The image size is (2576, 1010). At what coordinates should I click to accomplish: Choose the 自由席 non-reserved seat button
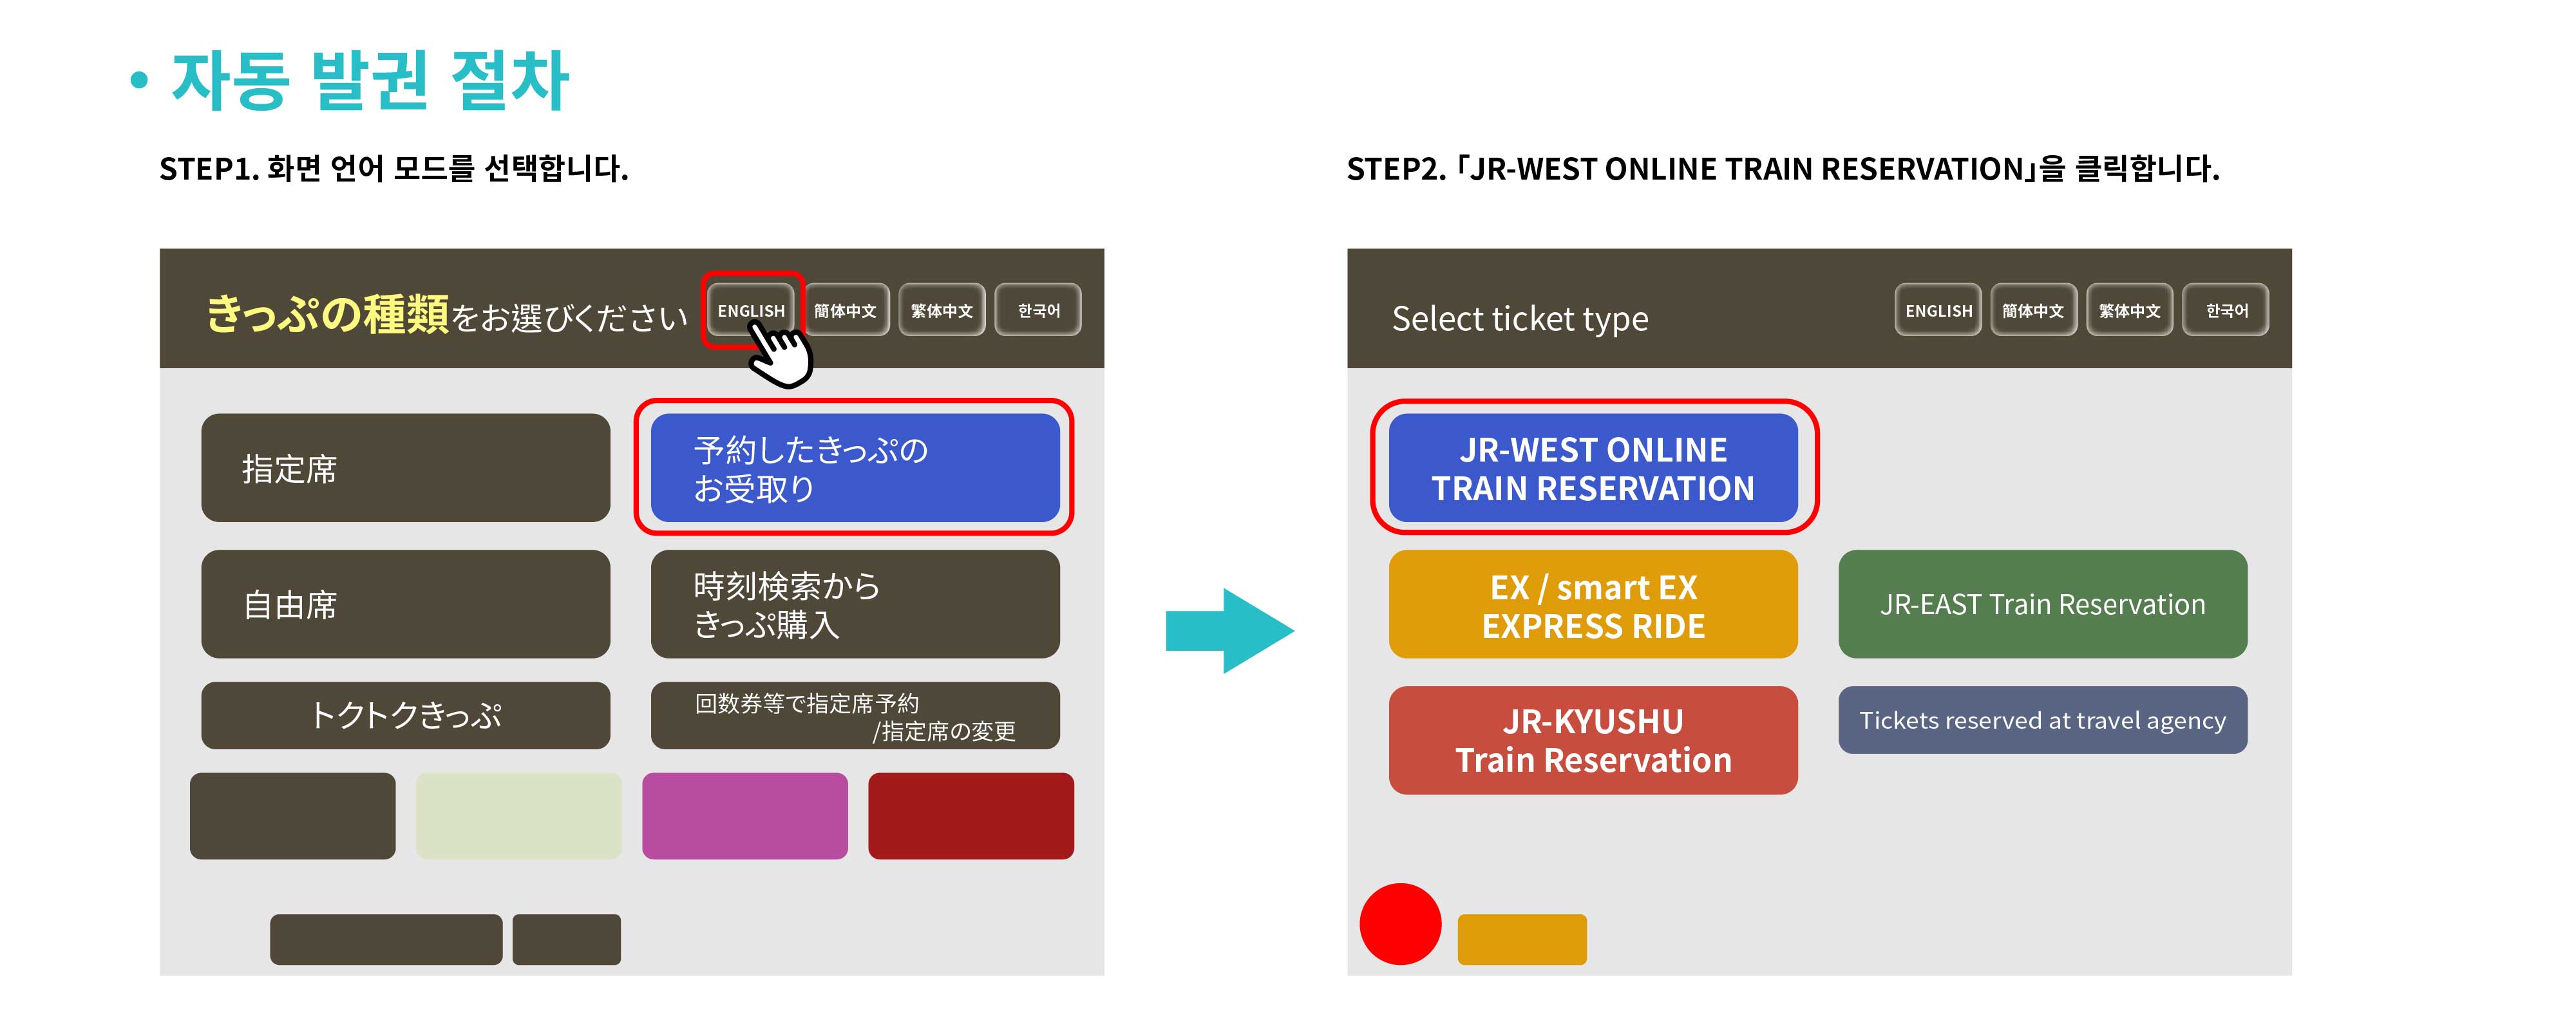tap(405, 604)
